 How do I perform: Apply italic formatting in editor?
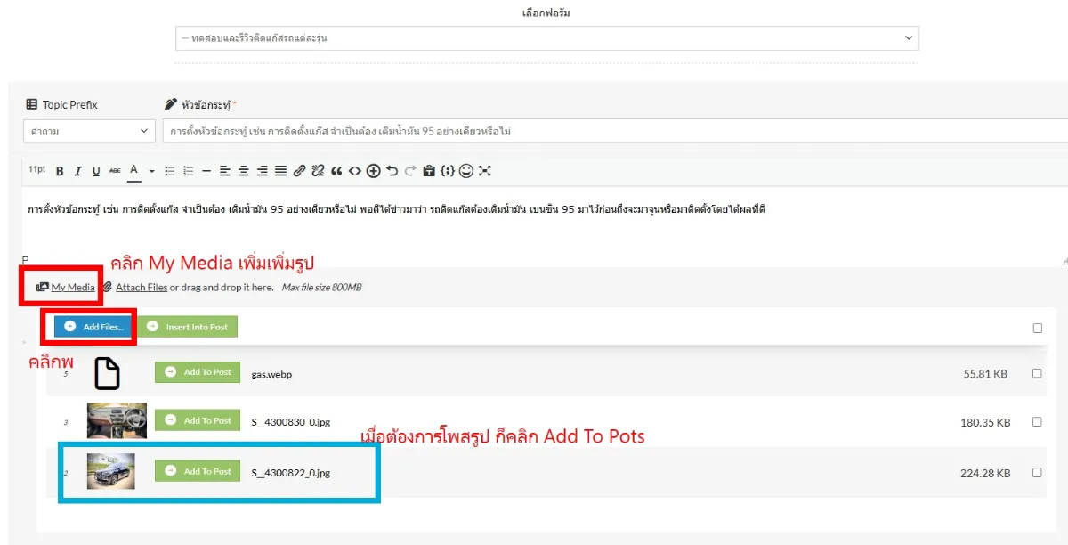77,171
